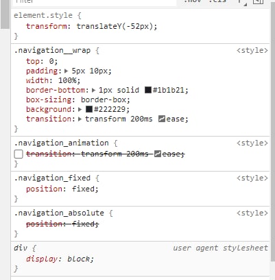Image resolution: width=275 pixels, height=280 pixels.
Task: Open the <style> source link for .navigation_animation
Action: pos(252,143)
